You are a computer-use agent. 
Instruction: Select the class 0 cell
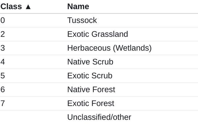tap(3, 20)
